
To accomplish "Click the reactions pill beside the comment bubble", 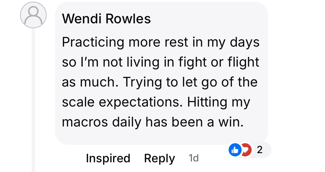I will point(249,150).
